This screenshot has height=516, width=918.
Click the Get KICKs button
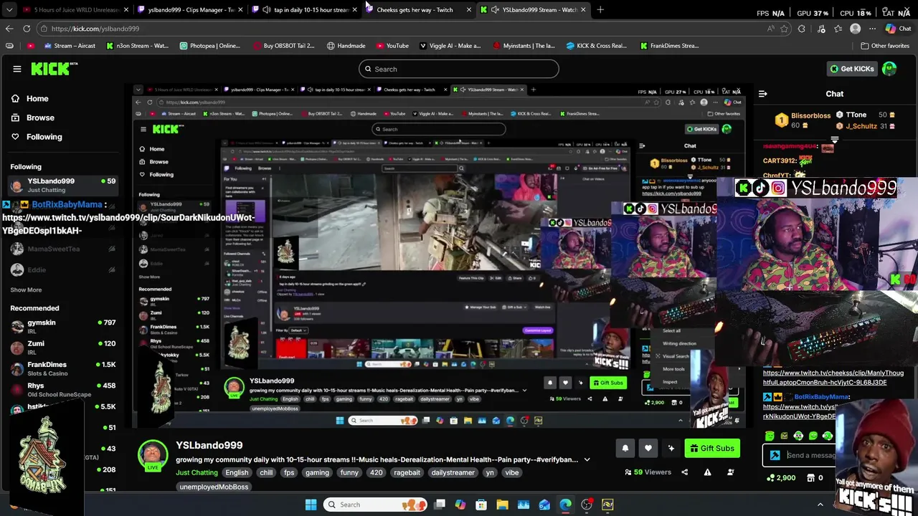852,69
